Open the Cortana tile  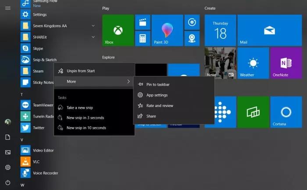pos(286,112)
